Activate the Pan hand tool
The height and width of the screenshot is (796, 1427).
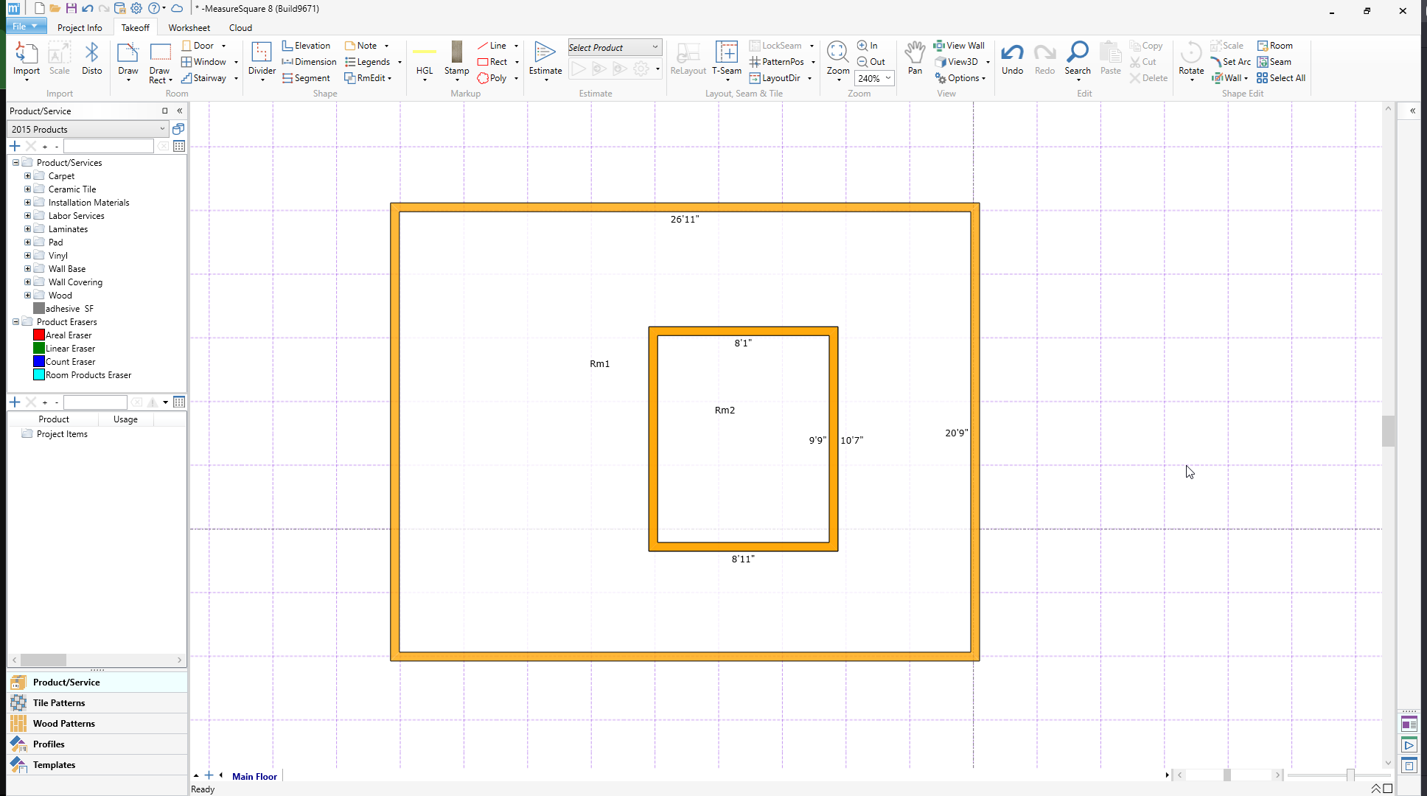tap(915, 57)
